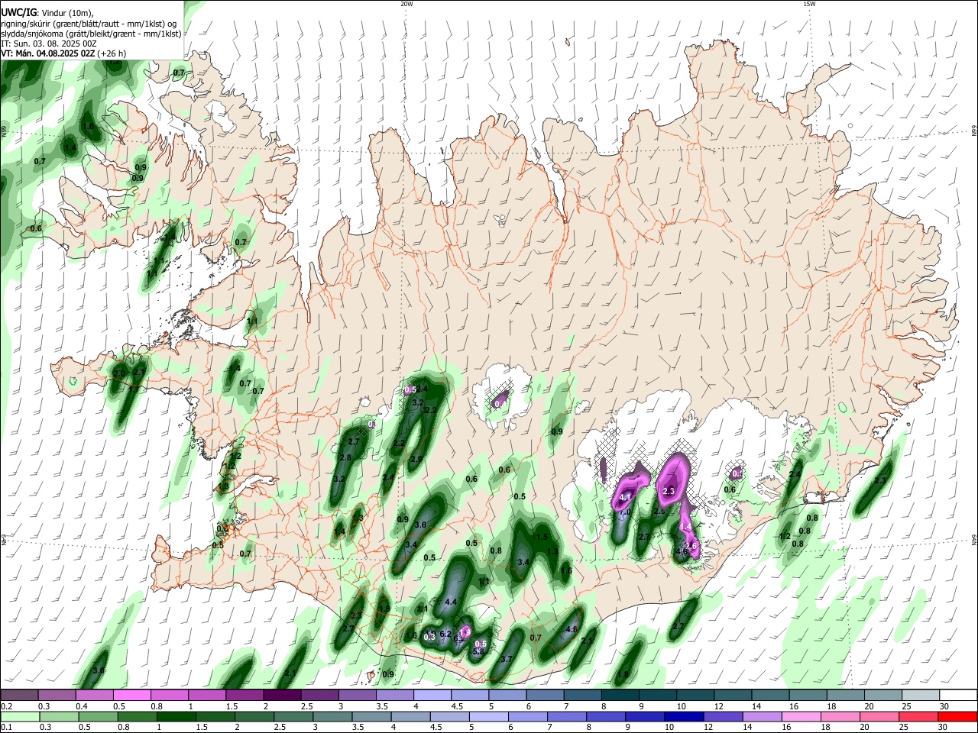Click the bright pink 0.5 snow legend swatch
The width and height of the screenshot is (978, 733).
click(x=131, y=695)
